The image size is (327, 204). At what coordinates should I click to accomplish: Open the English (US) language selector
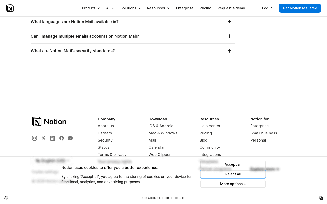[52, 161]
